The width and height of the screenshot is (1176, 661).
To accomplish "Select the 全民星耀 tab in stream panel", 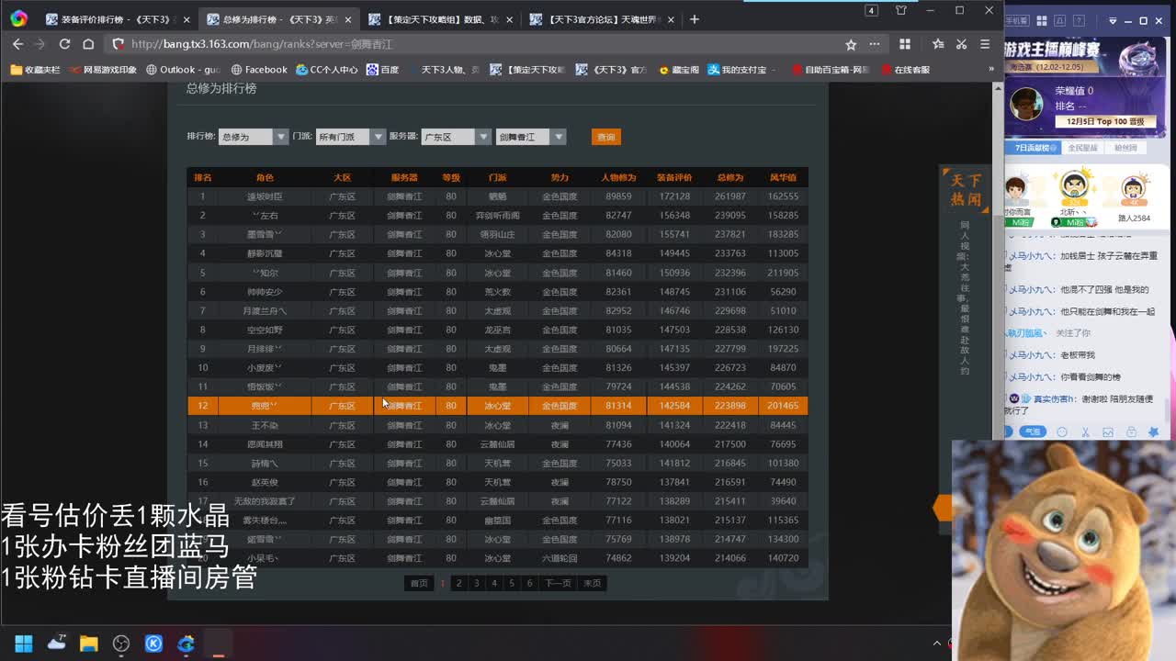I will coord(1082,148).
